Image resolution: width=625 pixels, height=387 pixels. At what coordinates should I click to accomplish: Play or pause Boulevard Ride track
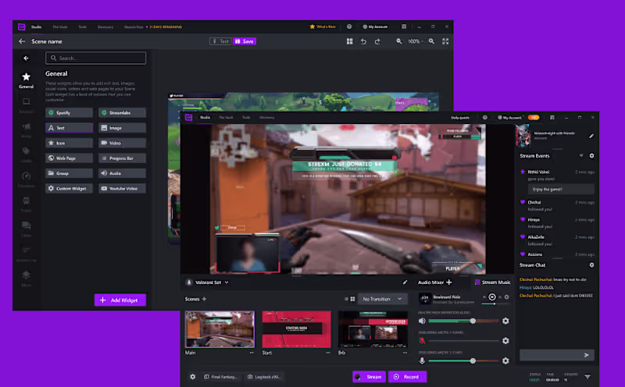point(492,297)
